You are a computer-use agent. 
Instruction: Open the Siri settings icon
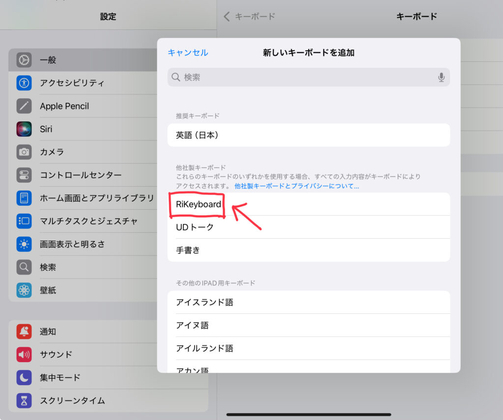(24, 129)
